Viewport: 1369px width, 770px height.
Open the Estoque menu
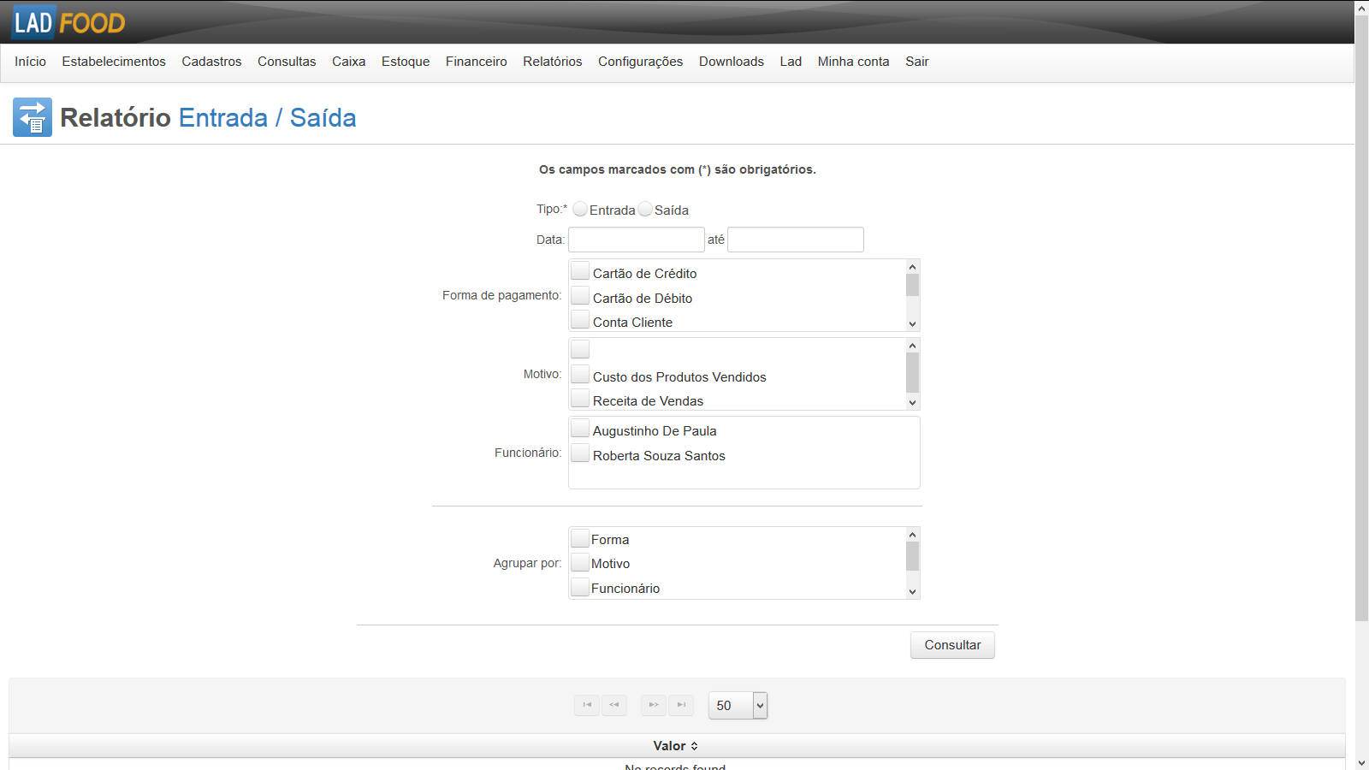coord(406,62)
